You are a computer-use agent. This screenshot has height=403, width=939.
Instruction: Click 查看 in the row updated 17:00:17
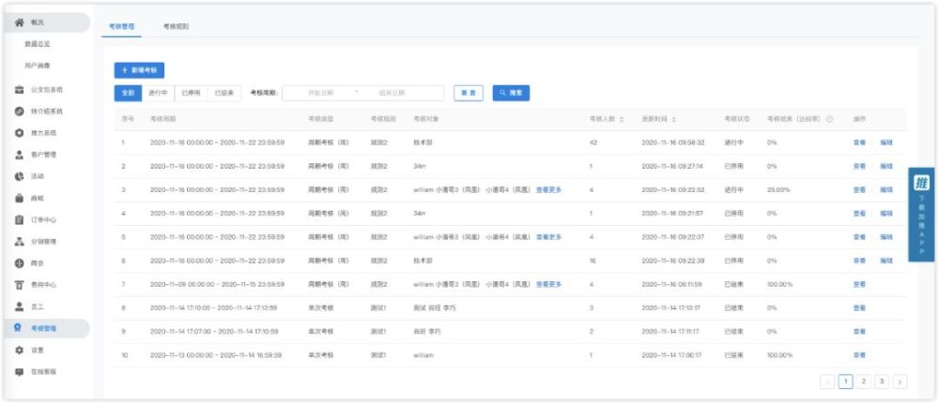pos(859,355)
